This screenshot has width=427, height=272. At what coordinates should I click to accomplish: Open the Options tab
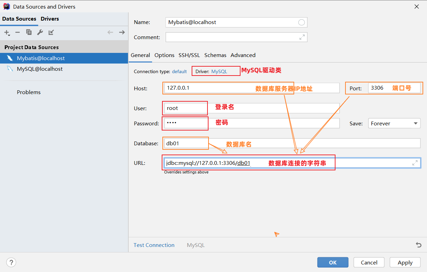point(164,55)
